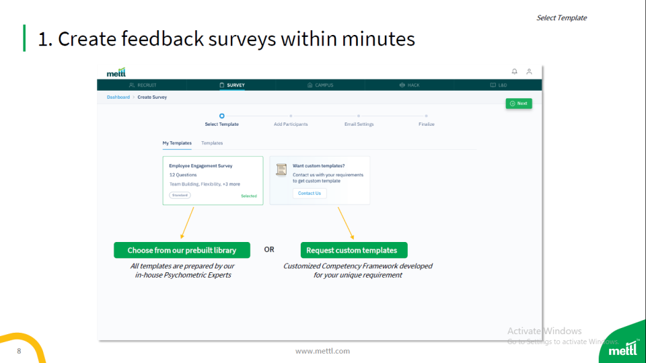Select the Survey navigation tab
646x363 pixels.
coord(232,85)
